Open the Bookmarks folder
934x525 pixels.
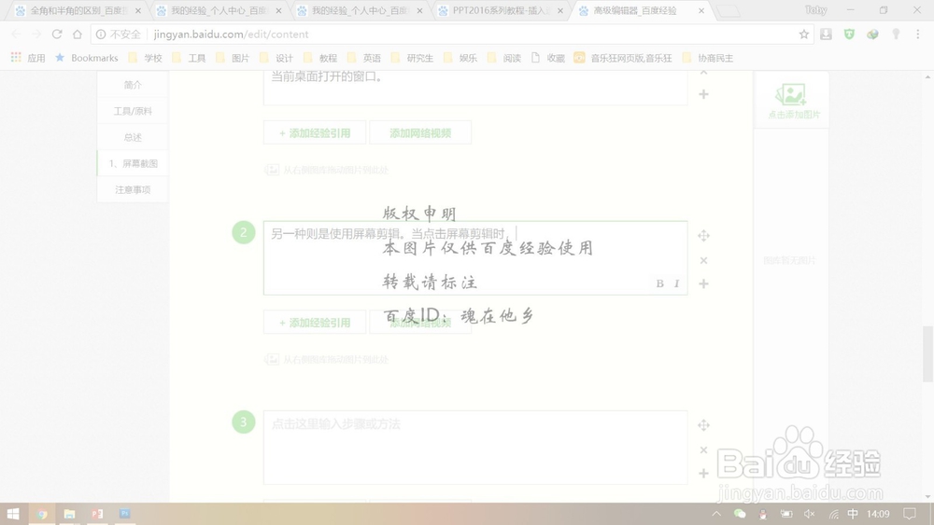86,58
